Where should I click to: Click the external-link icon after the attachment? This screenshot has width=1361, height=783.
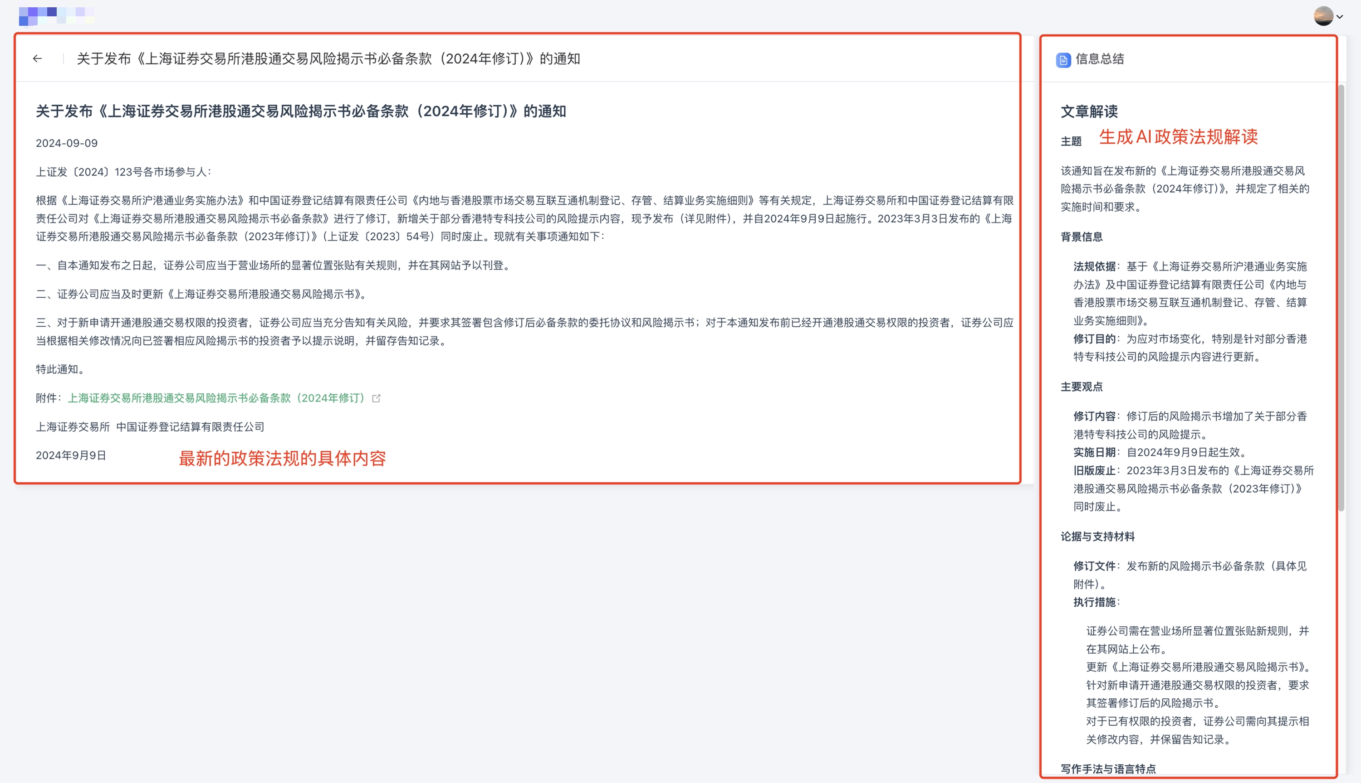(377, 398)
